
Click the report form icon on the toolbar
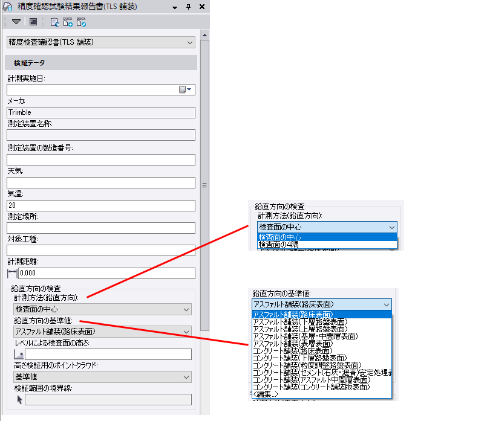coord(54,22)
